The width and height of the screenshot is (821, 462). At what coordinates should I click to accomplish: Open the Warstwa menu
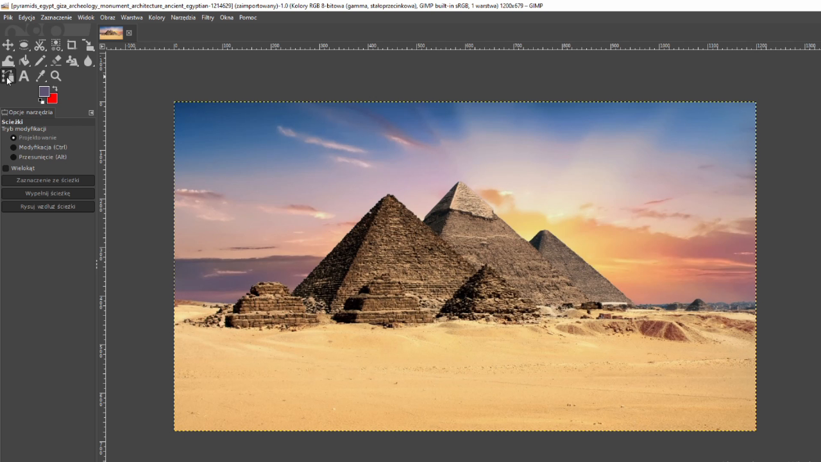click(x=131, y=17)
